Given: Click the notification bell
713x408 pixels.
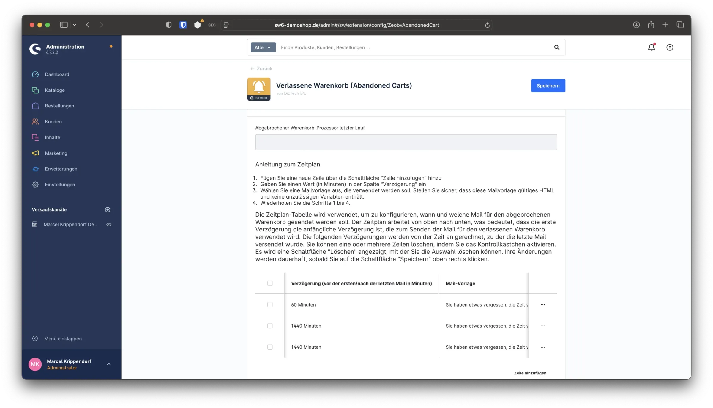Looking at the screenshot, I should pos(652,47).
